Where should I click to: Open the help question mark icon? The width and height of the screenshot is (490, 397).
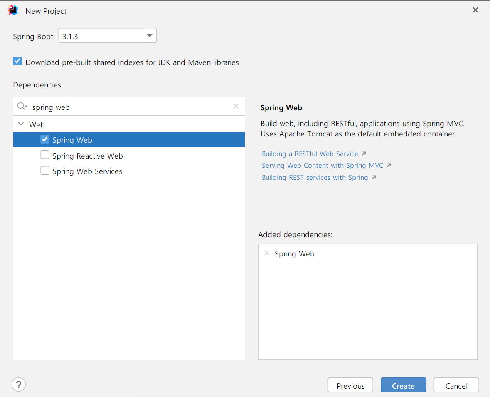(x=19, y=385)
